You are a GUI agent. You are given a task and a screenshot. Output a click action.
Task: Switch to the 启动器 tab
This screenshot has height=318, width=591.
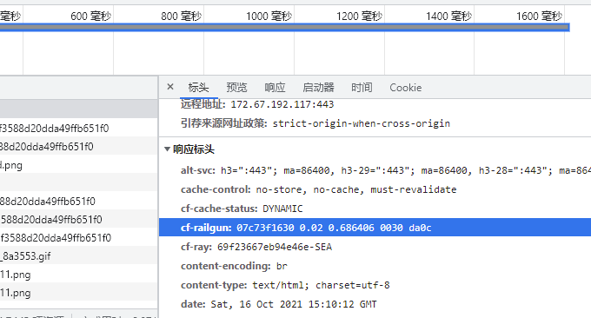point(318,88)
